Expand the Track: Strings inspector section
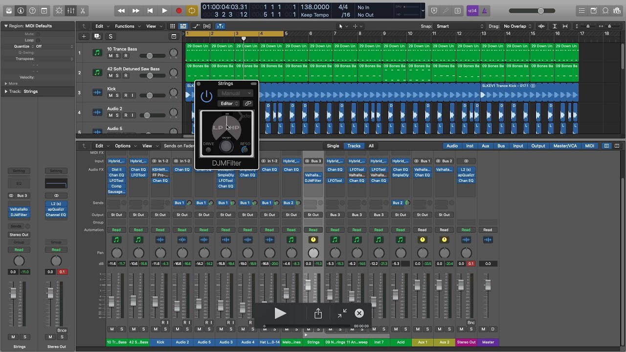Viewport: 626px width, 352px height. (x=6, y=91)
